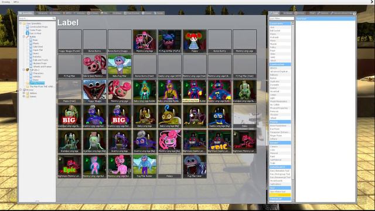375x211 pixels.
Task: Click the Games folder icon
Action: click(x=28, y=96)
